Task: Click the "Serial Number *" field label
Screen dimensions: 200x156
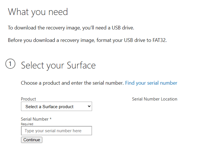Action: (x=36, y=119)
